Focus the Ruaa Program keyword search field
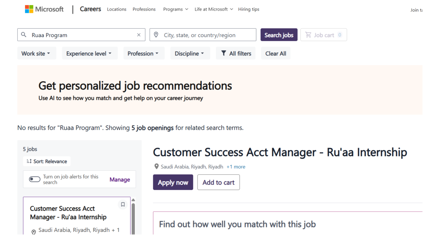 81,35
